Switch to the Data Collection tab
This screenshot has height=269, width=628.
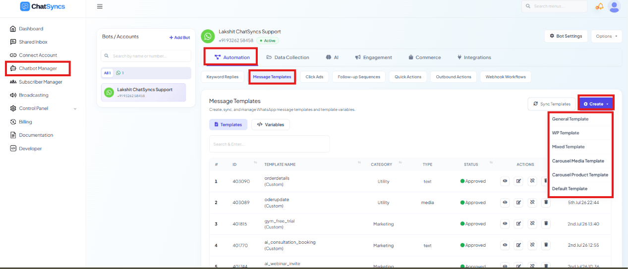pos(287,57)
